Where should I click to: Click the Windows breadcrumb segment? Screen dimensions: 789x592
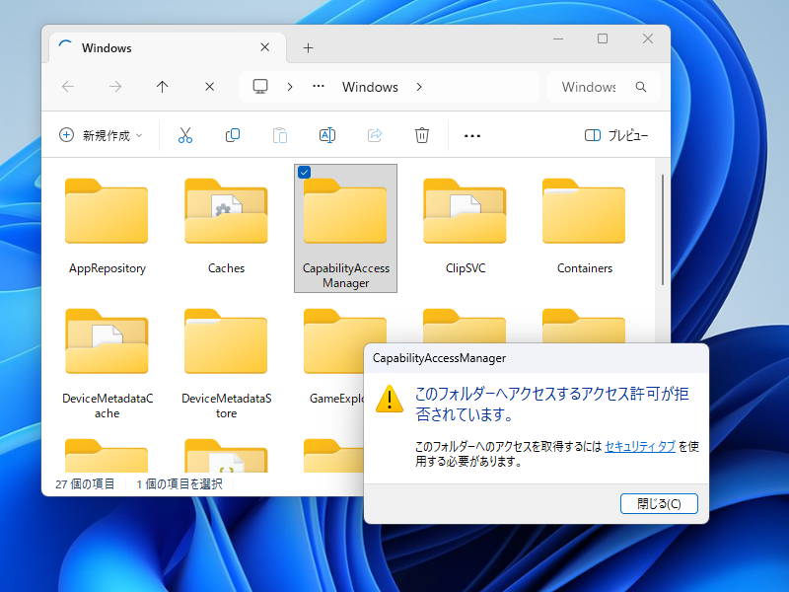click(370, 87)
